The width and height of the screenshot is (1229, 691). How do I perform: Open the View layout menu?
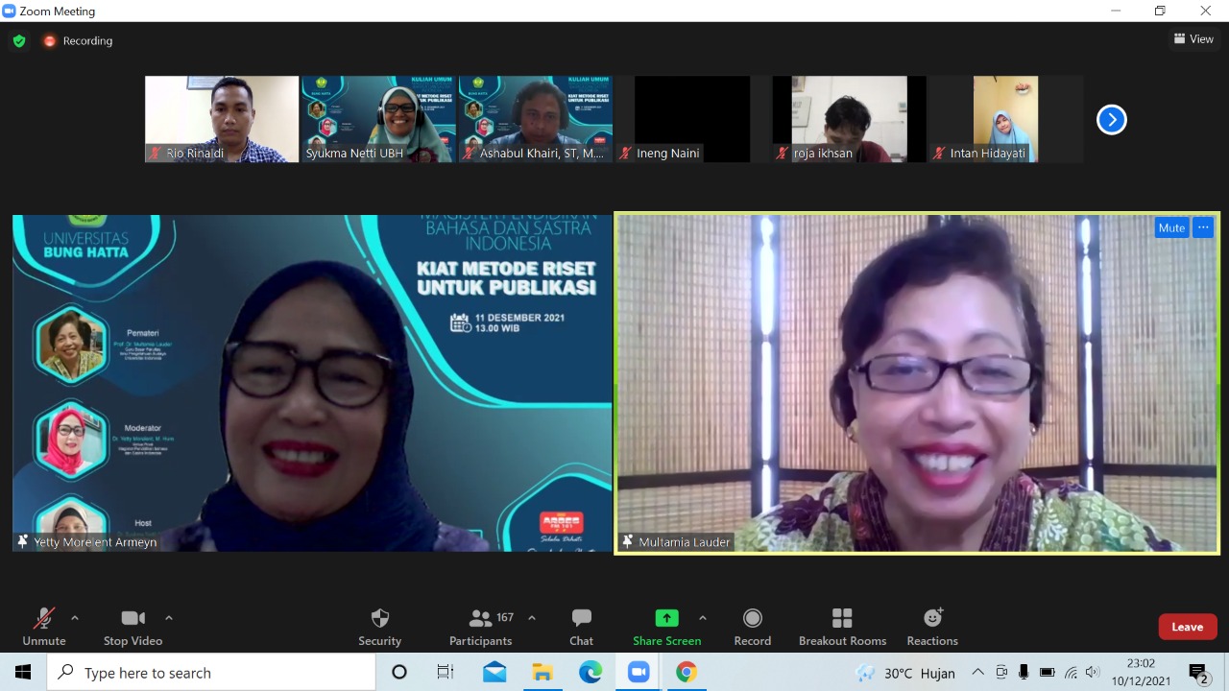1193,39
